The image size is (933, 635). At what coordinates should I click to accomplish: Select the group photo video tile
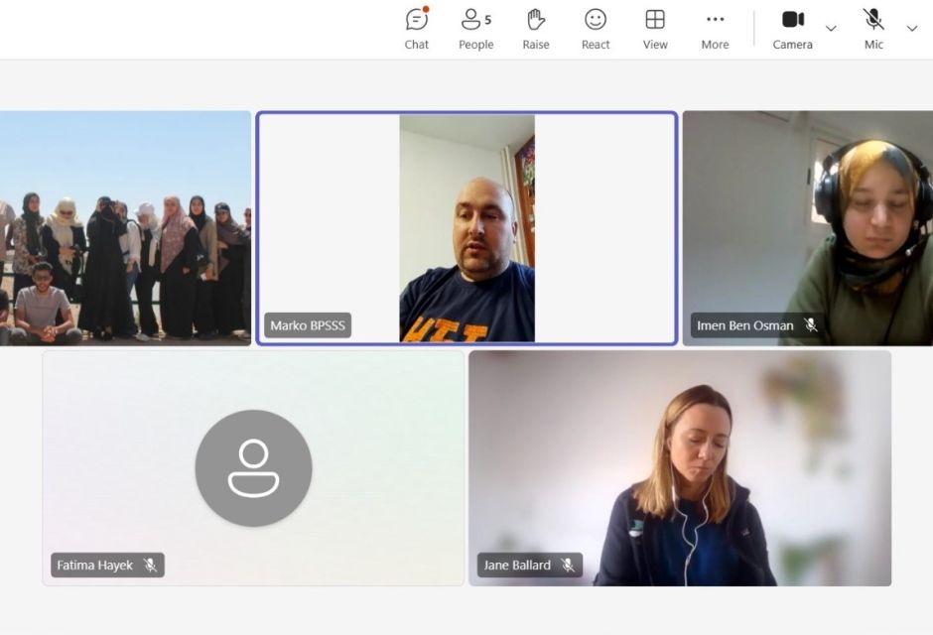(124, 228)
